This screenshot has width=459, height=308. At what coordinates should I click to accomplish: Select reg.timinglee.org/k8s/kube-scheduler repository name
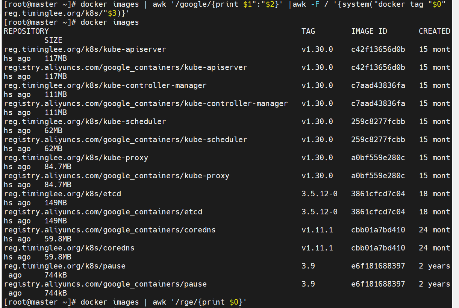(x=85, y=121)
